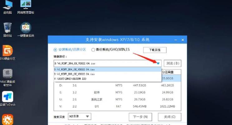Select 备份系统/GHO,WIN,ES radio option

coord(93,50)
